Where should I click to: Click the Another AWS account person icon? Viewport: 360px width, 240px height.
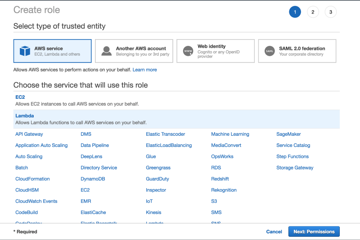[x=106, y=51]
